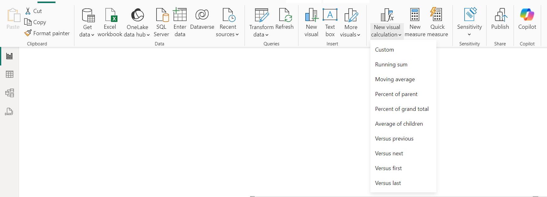Select Versus next calculation
This screenshot has height=197, width=547.
click(x=403, y=153)
